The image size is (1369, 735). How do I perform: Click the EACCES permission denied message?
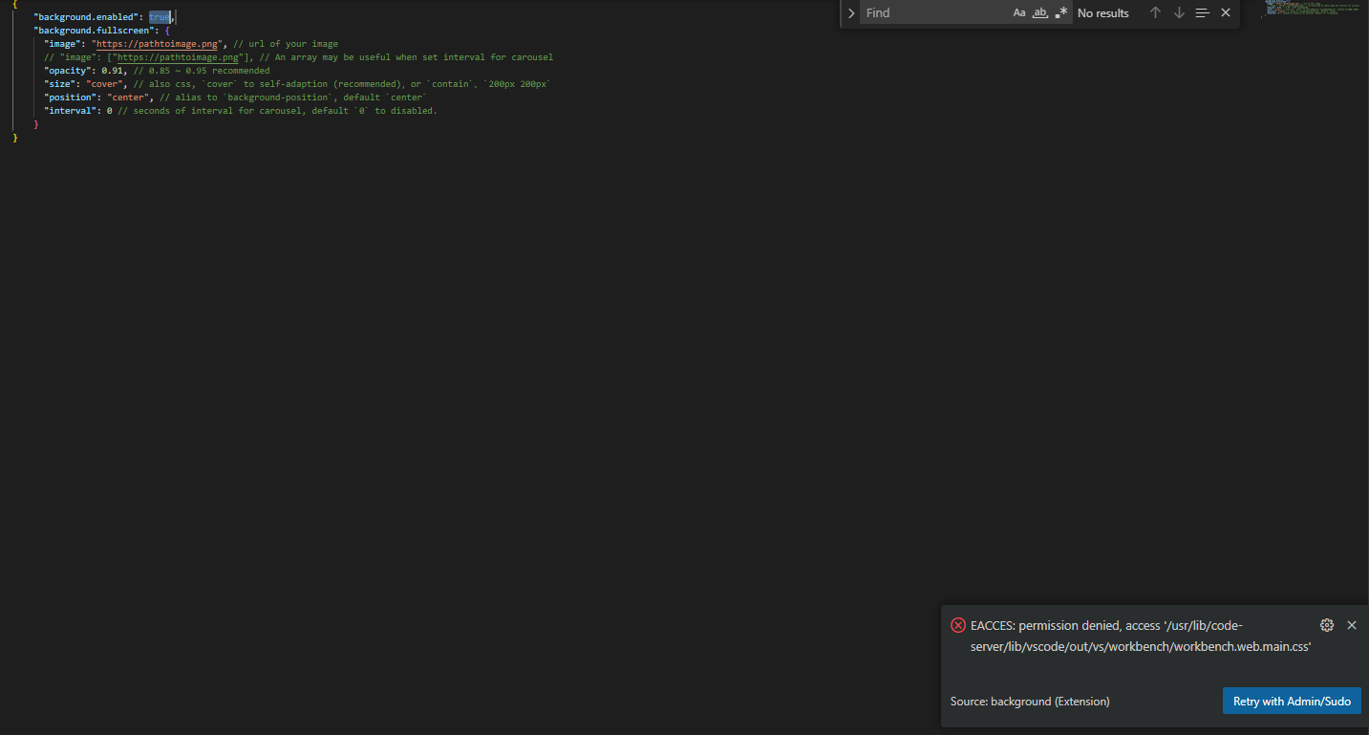pyautogui.click(x=1141, y=636)
